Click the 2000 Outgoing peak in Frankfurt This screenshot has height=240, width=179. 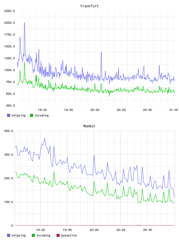coord(24,23)
